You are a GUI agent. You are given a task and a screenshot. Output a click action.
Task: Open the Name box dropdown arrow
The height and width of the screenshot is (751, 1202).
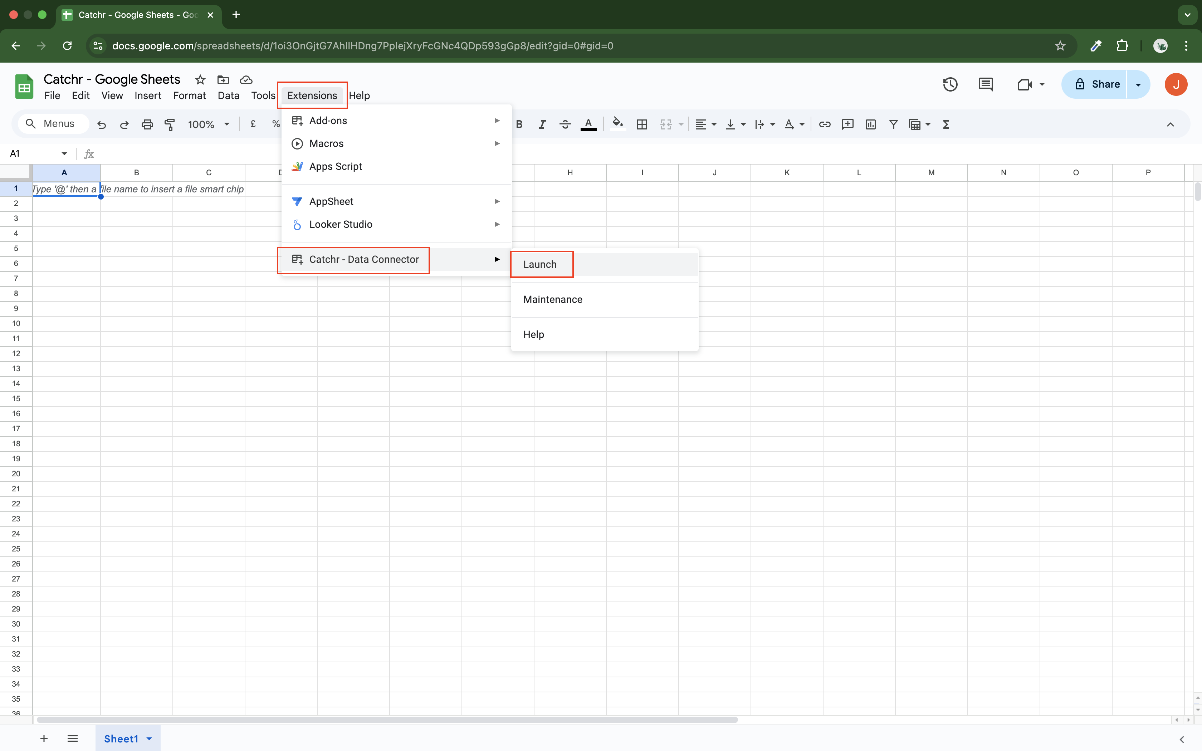pos(64,153)
